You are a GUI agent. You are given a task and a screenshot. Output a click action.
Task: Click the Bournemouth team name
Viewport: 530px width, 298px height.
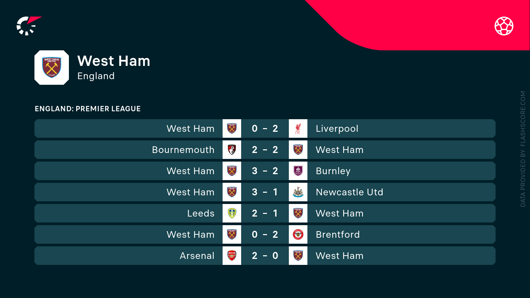183,150
